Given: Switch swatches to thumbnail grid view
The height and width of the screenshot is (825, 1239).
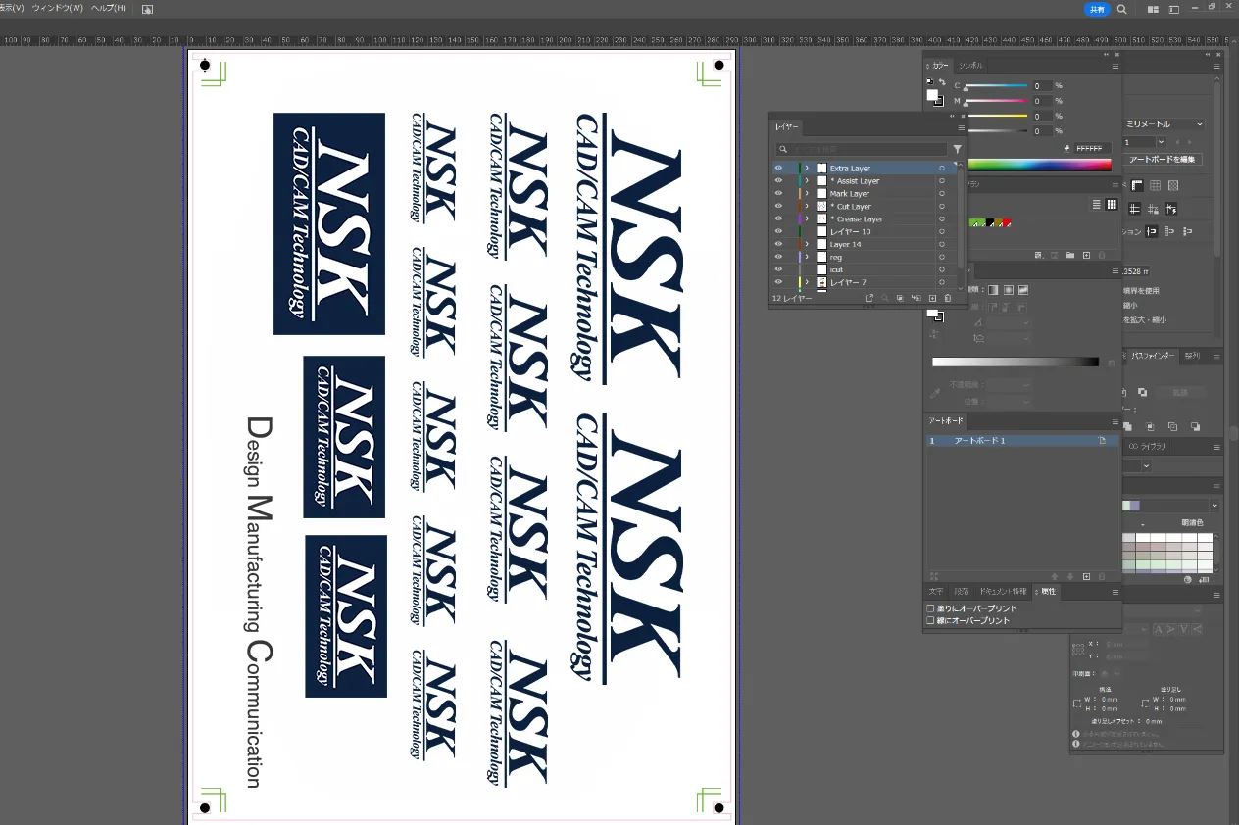Looking at the screenshot, I should [x=1112, y=205].
